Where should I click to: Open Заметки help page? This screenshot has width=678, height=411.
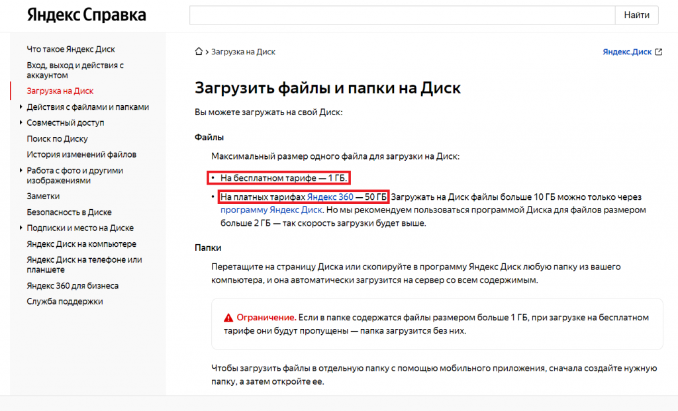[43, 196]
